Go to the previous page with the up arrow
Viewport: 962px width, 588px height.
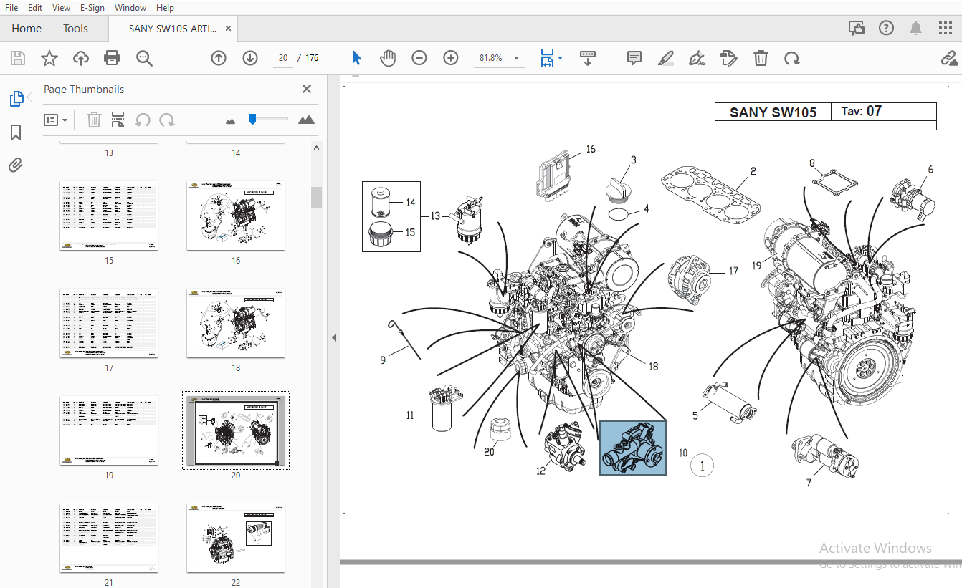point(219,58)
